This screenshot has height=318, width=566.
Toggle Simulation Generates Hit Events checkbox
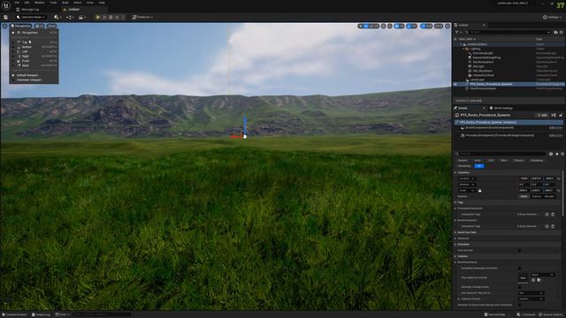tap(519, 269)
